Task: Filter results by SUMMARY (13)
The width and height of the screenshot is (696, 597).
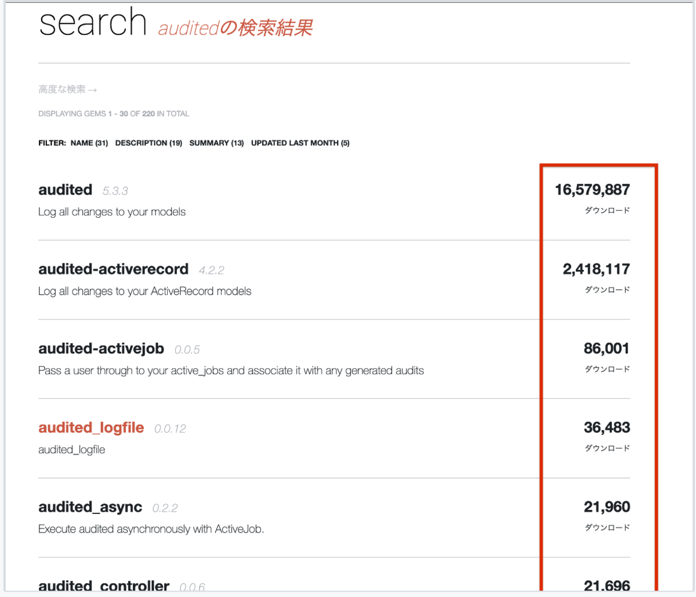Action: pyautogui.click(x=216, y=143)
